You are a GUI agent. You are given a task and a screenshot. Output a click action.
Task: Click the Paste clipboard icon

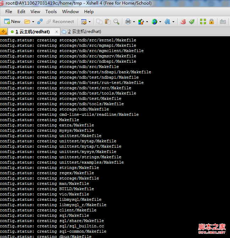(108, 21)
